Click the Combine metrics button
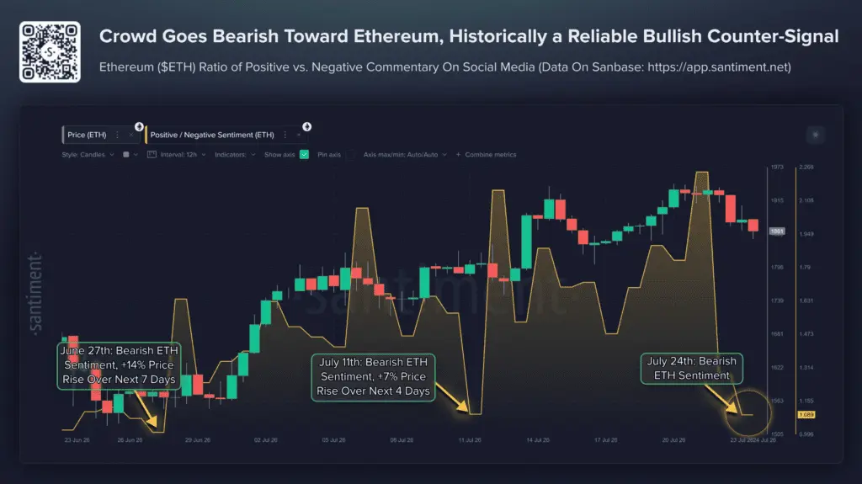The height and width of the screenshot is (484, 862). (x=486, y=155)
